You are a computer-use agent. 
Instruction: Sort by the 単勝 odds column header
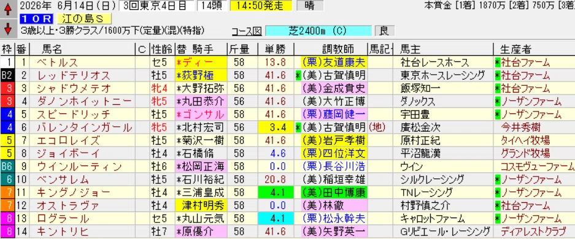tap(276, 50)
